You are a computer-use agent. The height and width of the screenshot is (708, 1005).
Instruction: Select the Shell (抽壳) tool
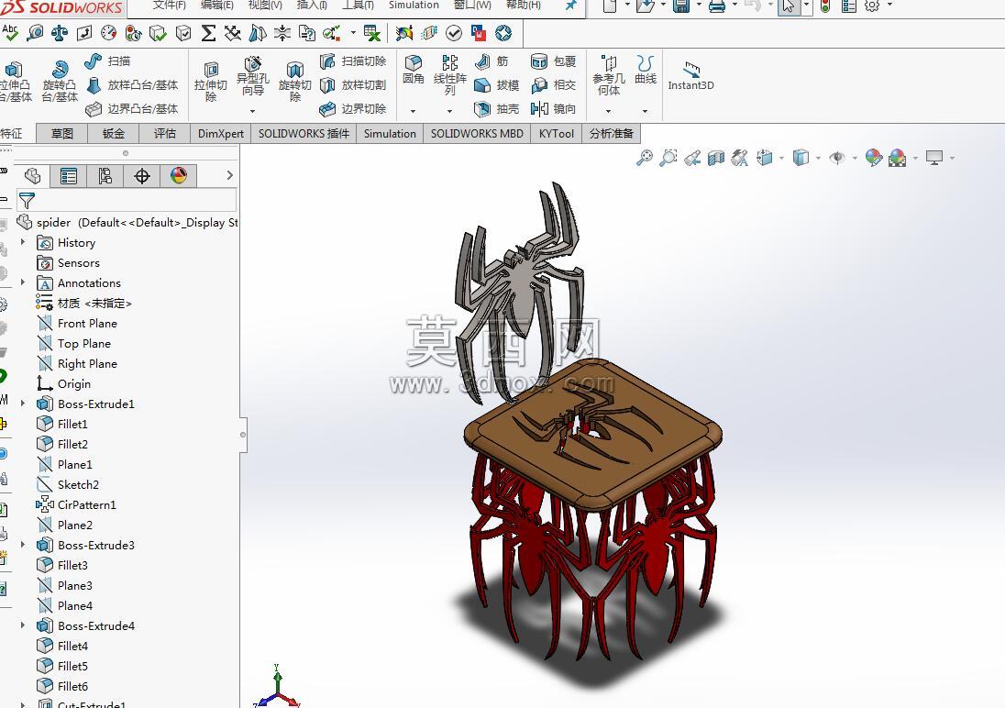pos(497,108)
